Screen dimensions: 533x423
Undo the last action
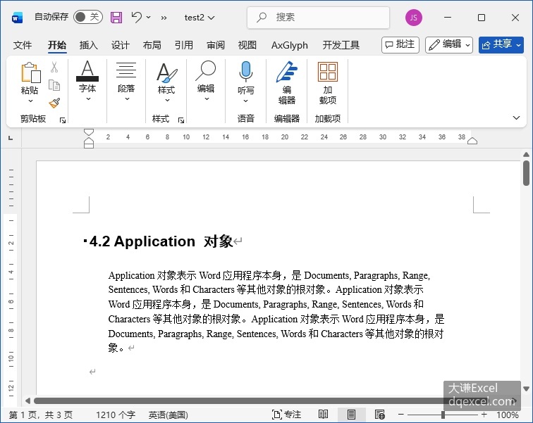click(136, 17)
